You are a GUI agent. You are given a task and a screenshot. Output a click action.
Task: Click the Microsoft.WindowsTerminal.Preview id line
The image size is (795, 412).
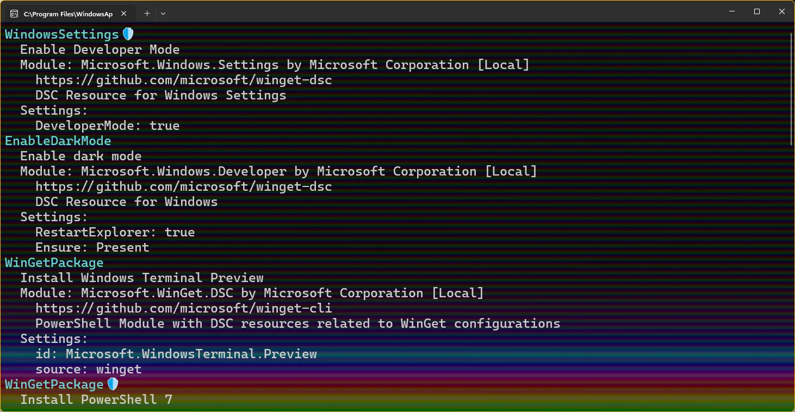pos(176,354)
